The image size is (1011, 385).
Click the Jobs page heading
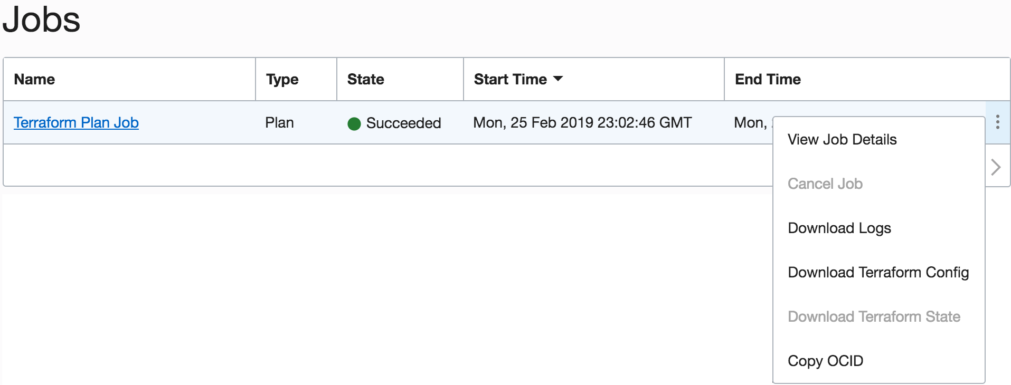41,20
